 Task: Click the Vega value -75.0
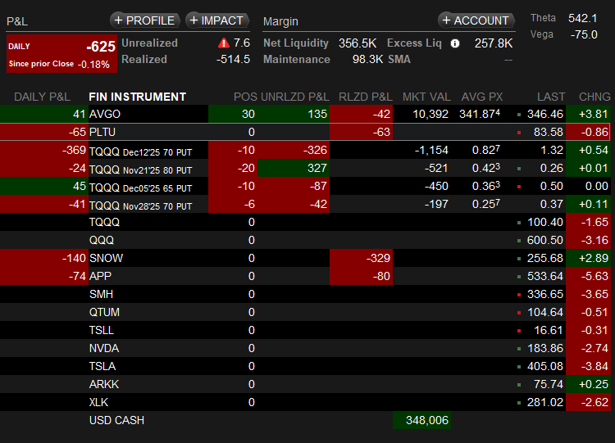click(584, 34)
